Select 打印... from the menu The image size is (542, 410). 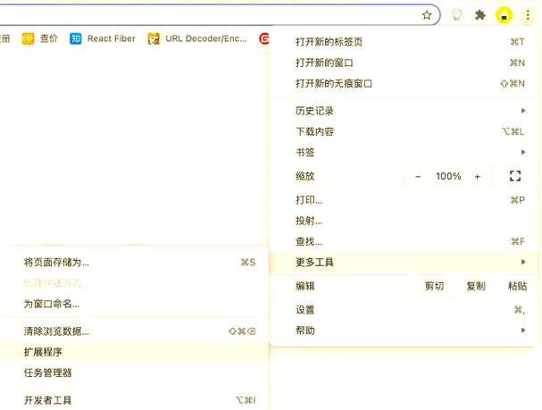[x=404, y=200]
